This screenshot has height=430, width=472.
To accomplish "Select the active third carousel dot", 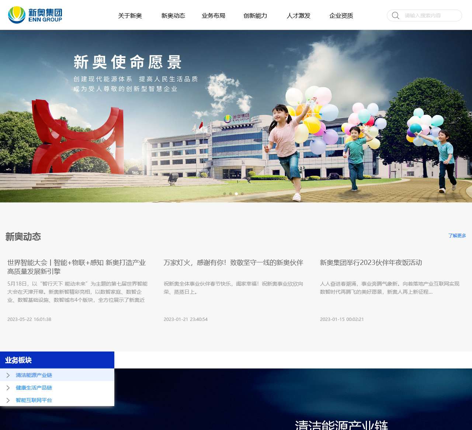I will [x=236, y=193].
